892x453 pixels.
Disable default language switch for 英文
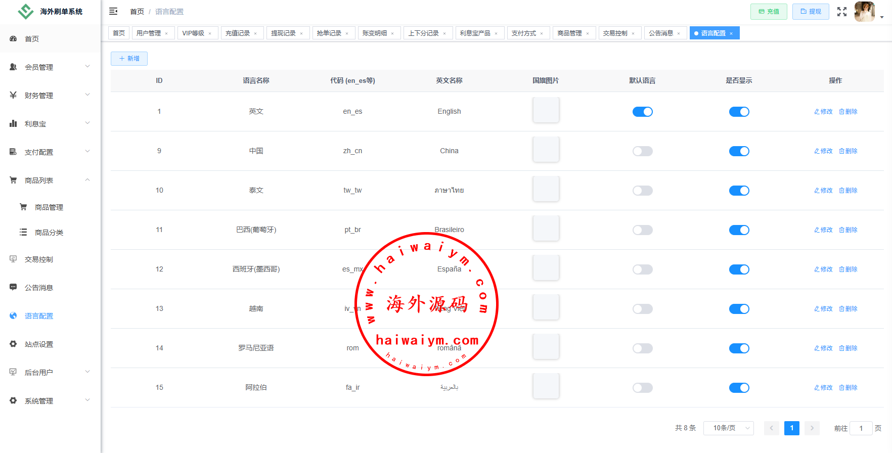pos(642,112)
